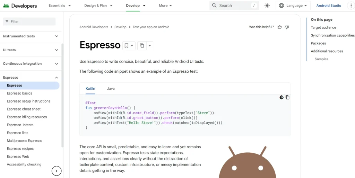
Task: Click the bookmark icon beside Espresso title
Action: tap(127, 46)
